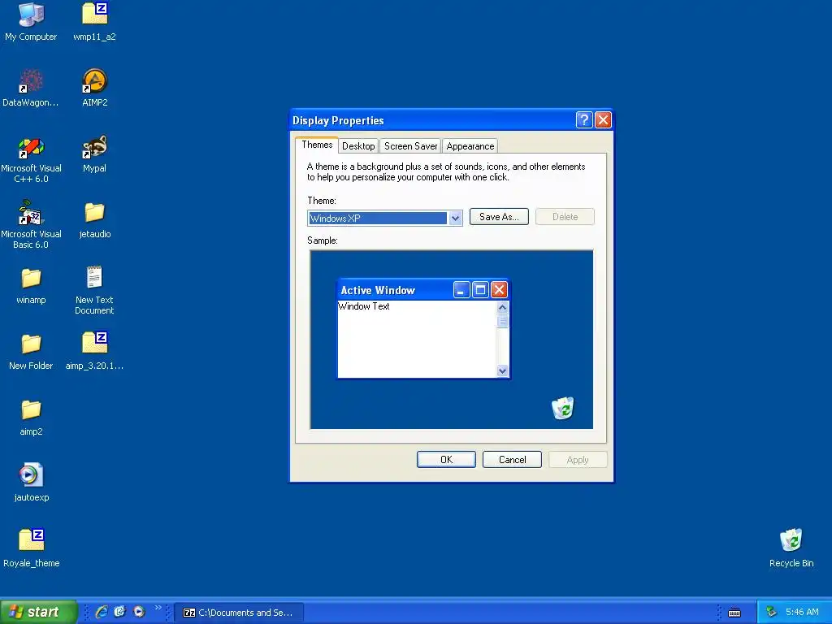Click the Save As... button
Viewport: 832px width, 624px height.
(499, 216)
